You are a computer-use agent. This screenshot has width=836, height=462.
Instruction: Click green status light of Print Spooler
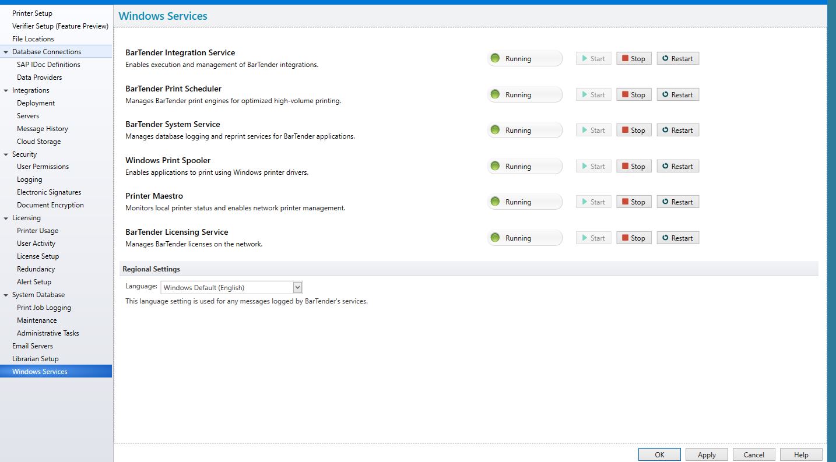coord(495,166)
